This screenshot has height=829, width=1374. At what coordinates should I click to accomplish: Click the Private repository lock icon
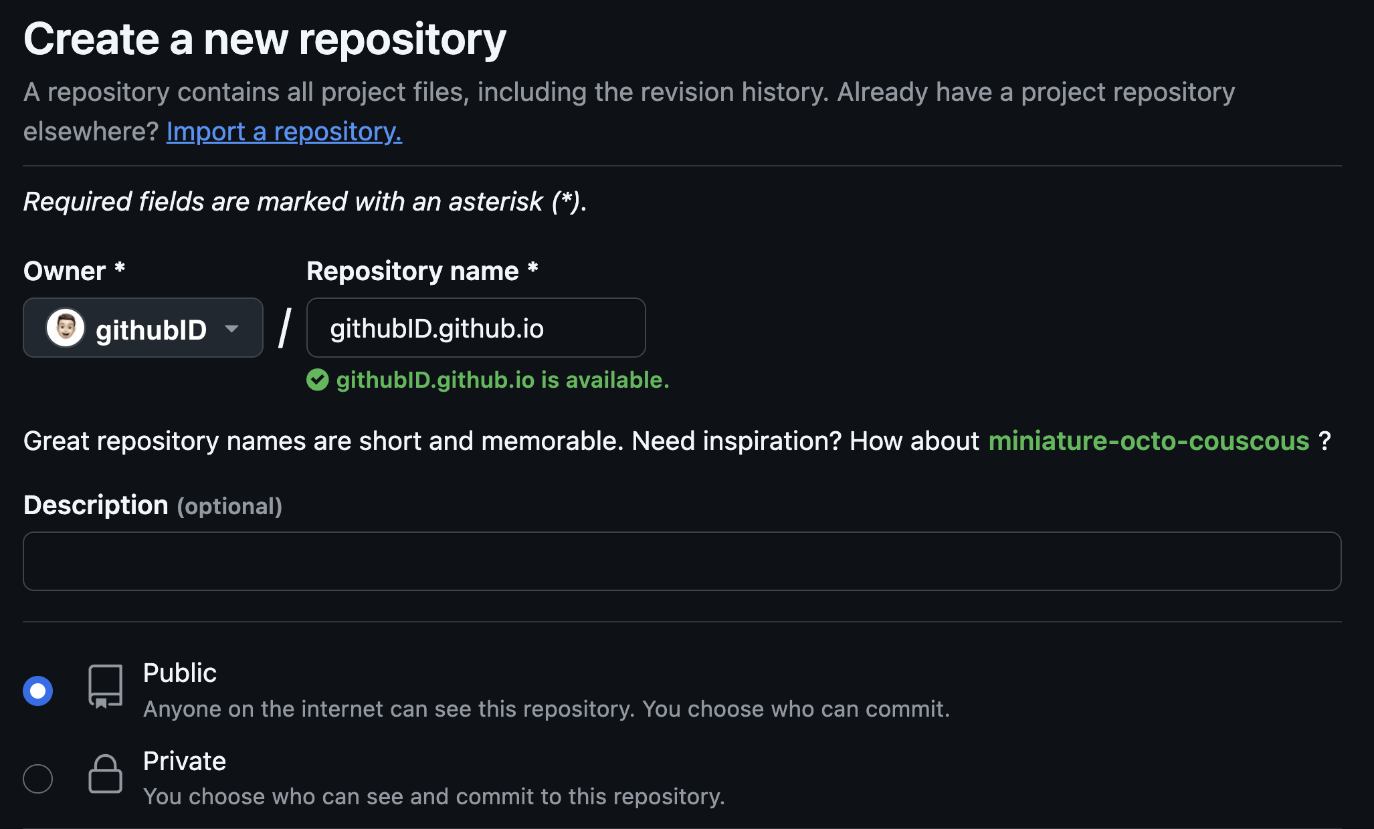(105, 776)
